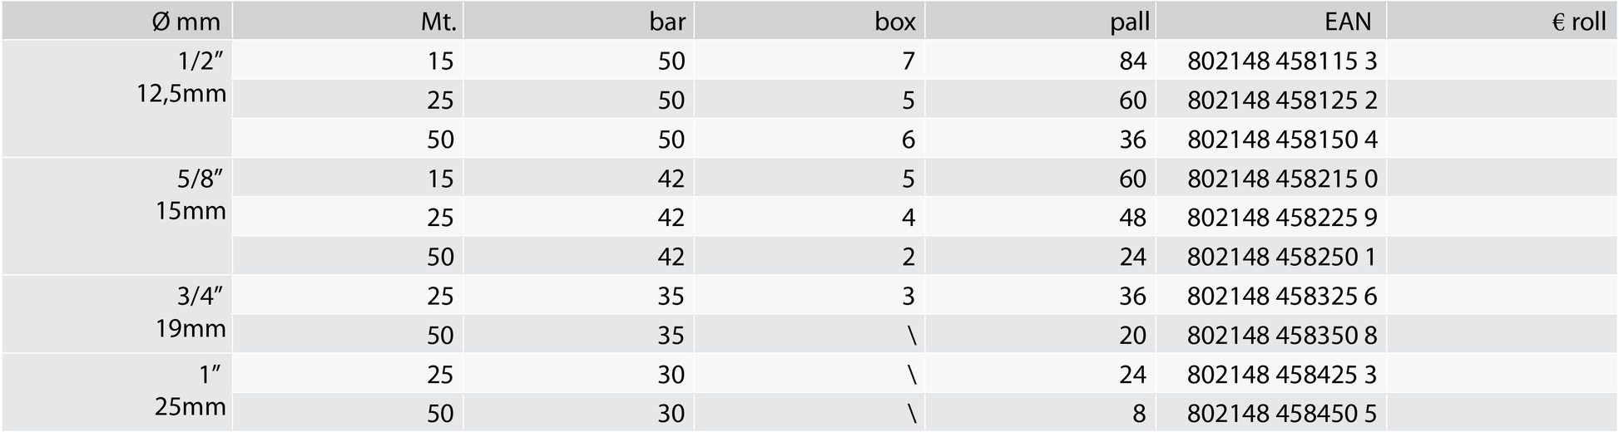Click the bar column header
The height and width of the screenshot is (432, 1619).
pyautogui.click(x=579, y=21)
